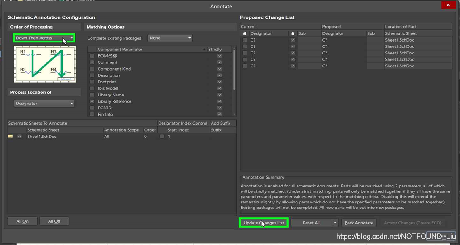The width and height of the screenshot is (460, 245).
Task: Click the lock icon beside Current Designator header
Action: click(245, 33)
